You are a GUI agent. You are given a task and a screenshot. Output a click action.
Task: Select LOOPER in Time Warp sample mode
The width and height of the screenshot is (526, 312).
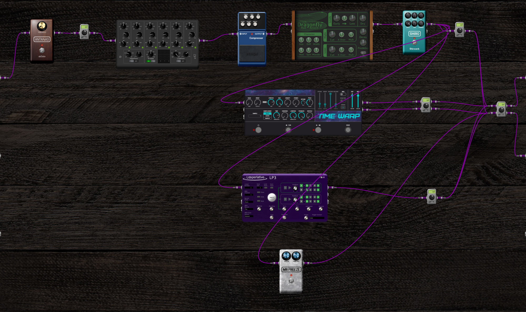(x=267, y=116)
